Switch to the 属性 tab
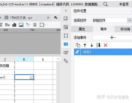 (82, 29)
